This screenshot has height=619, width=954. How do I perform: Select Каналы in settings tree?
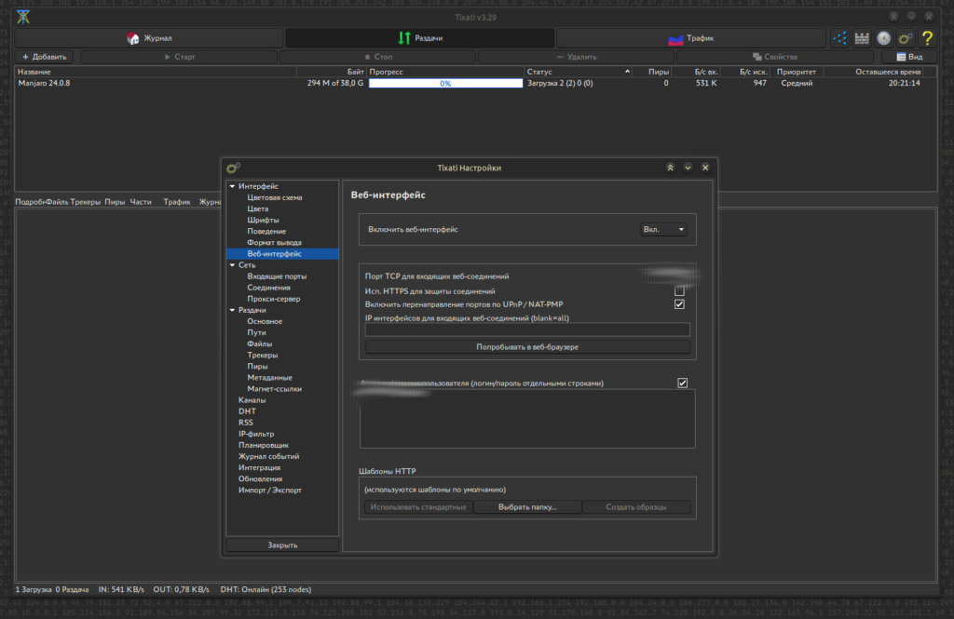click(252, 400)
